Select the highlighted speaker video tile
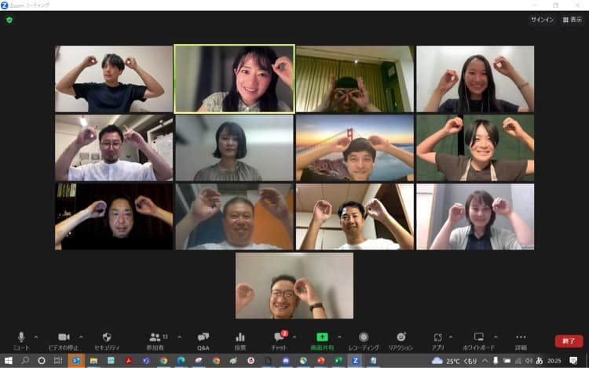The width and height of the screenshot is (589, 368). coord(234,78)
